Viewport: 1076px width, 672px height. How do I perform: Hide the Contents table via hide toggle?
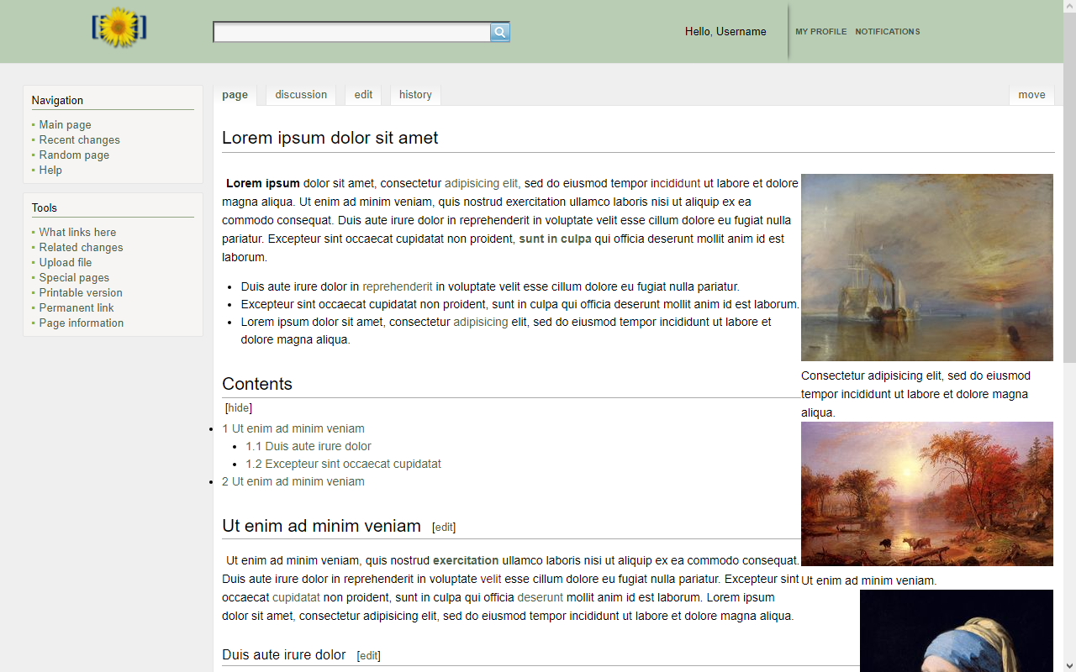coord(239,408)
